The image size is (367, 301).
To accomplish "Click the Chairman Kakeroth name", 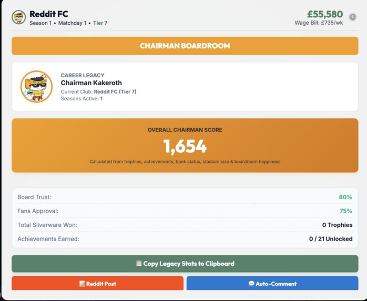I will pos(91,83).
